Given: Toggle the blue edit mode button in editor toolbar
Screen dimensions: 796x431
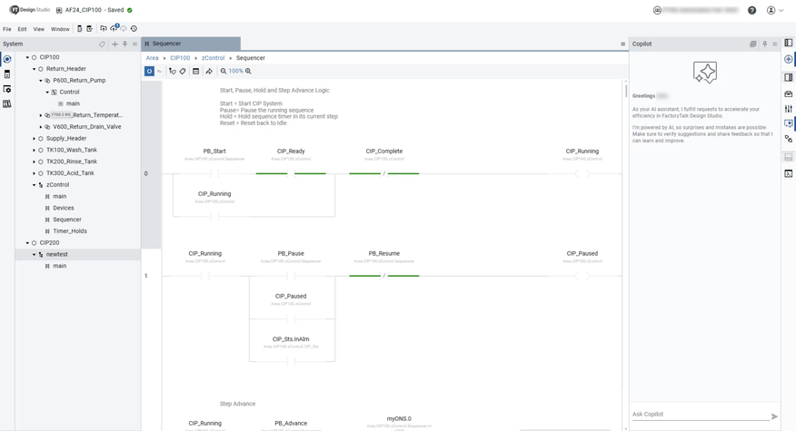Looking at the screenshot, I should tap(149, 71).
